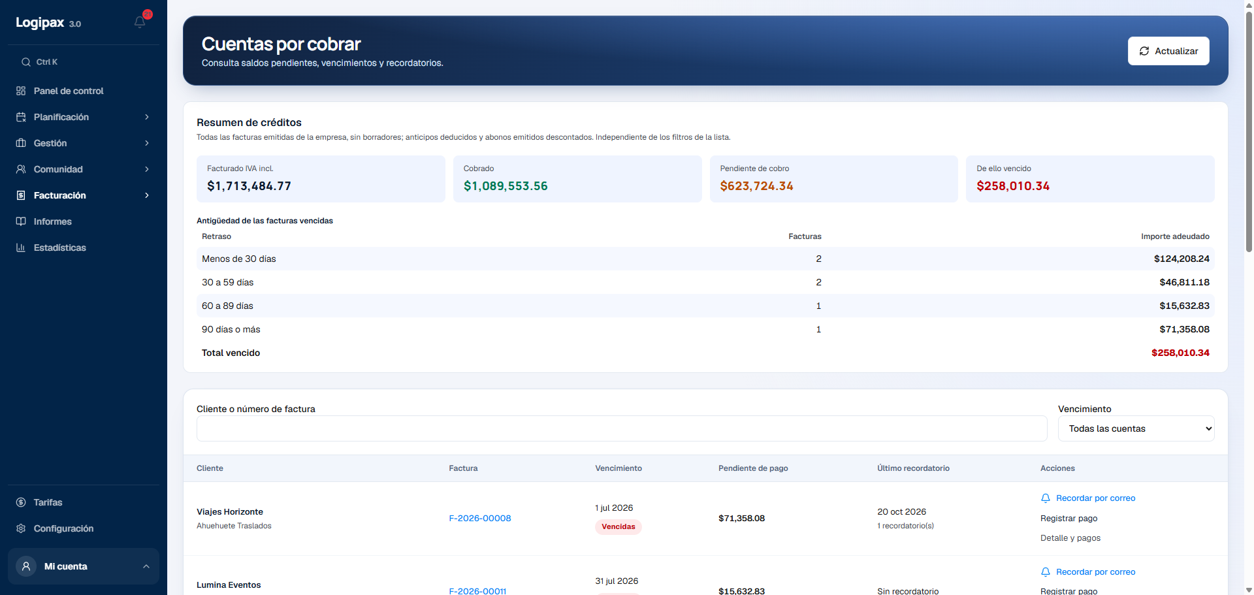Click Recordar por correo for Viajes Horizonte
Viewport: 1254px width, 595px height.
click(x=1095, y=498)
